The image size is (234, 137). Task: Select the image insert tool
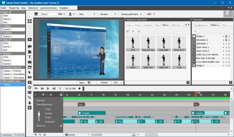(x=30, y=67)
